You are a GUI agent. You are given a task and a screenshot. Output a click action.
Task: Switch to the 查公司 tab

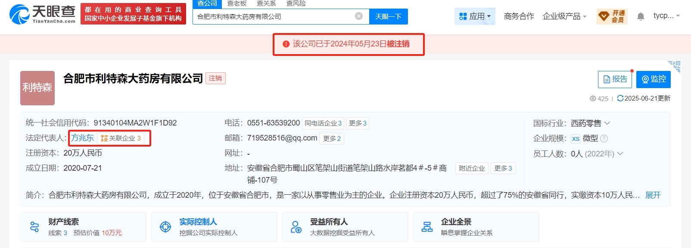207,3
